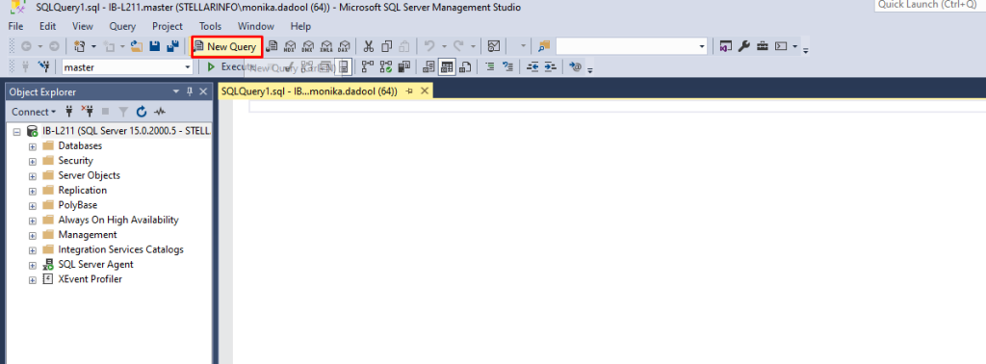Expand the Server Objects folder
Screen dimensions: 986x364
click(x=32, y=176)
